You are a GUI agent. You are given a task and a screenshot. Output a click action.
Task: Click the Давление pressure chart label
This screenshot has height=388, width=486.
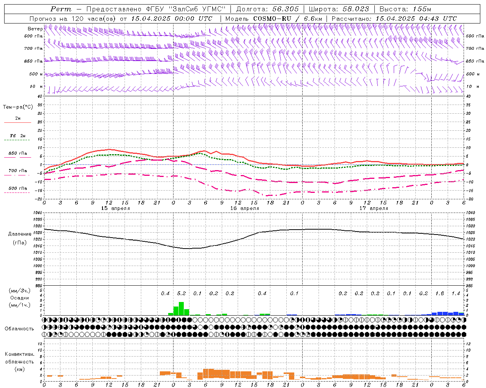(20, 234)
